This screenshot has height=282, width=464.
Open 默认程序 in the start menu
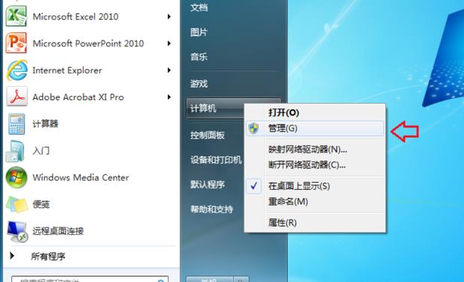(x=207, y=185)
